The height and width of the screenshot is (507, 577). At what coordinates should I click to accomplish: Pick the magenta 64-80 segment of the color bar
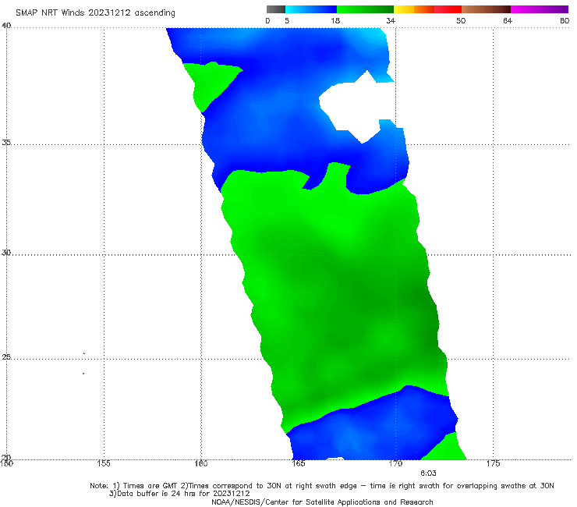tap(540, 9)
